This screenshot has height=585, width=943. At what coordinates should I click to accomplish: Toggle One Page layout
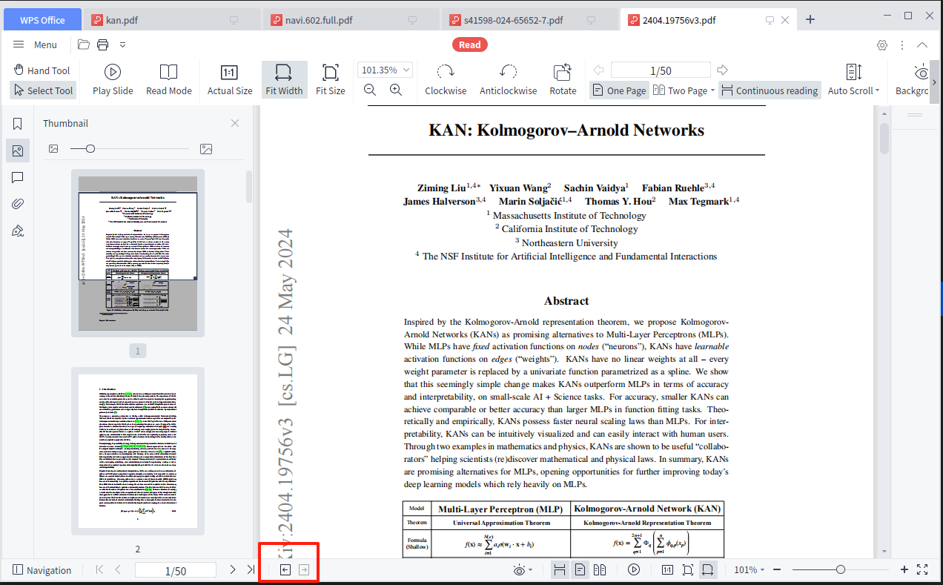point(619,90)
